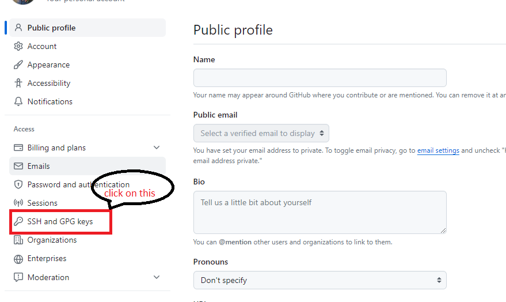The height and width of the screenshot is (302, 506).
Task: Click the '@mention' bold hint text
Action: coord(235,242)
